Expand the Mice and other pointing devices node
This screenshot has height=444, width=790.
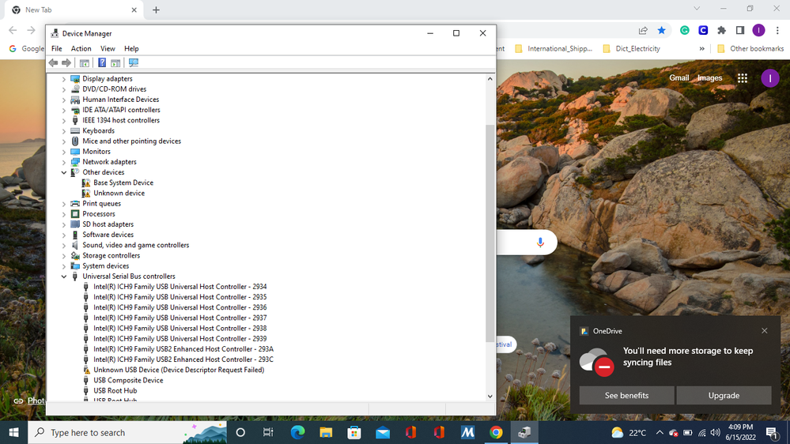pyautogui.click(x=63, y=141)
